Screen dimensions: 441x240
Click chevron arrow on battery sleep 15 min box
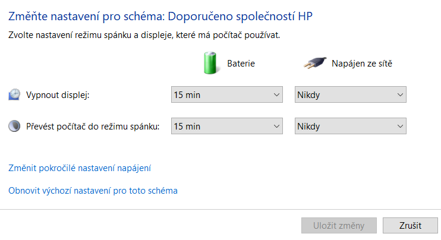(277, 126)
